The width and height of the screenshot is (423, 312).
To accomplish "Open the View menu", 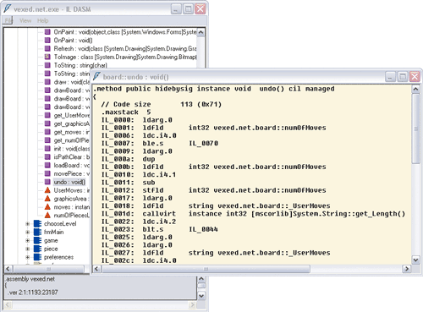I will 25,20.
